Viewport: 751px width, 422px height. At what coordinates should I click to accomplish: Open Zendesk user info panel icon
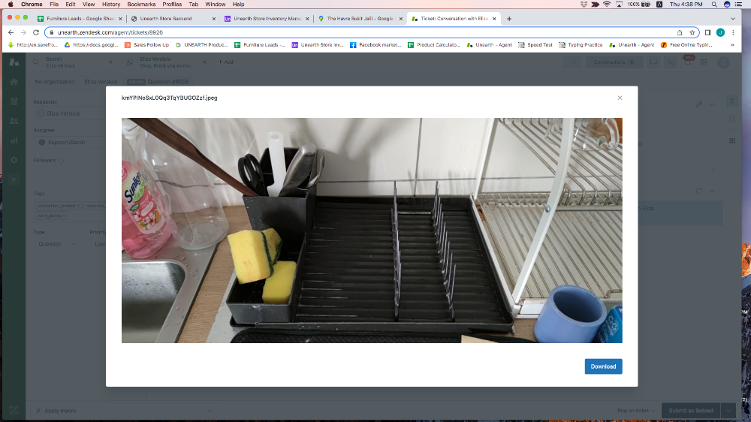pos(731,101)
